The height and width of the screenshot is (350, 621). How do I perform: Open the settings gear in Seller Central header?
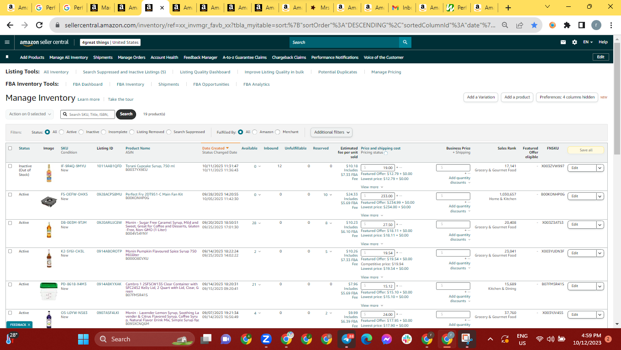pos(574,42)
